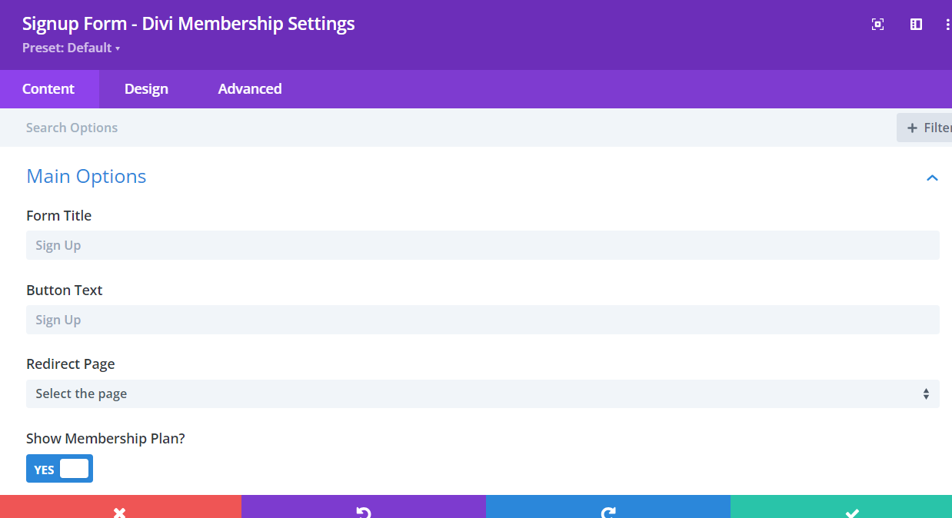The width and height of the screenshot is (952, 518).
Task: Switch to the Design tab
Action: 145,88
